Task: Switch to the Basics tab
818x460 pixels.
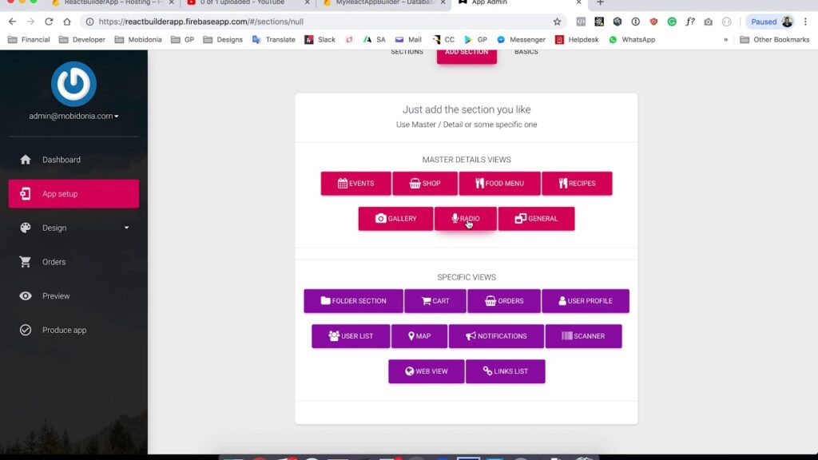Action: click(526, 53)
